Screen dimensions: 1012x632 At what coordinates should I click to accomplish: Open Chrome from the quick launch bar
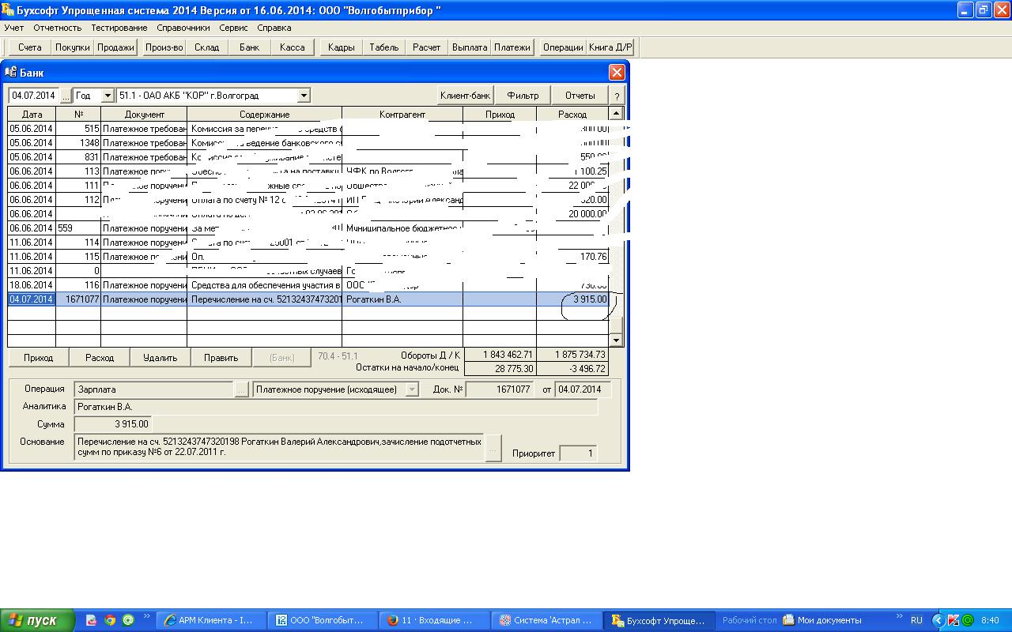(110, 620)
